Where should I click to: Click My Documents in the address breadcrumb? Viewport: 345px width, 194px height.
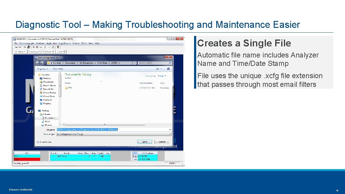point(86,63)
